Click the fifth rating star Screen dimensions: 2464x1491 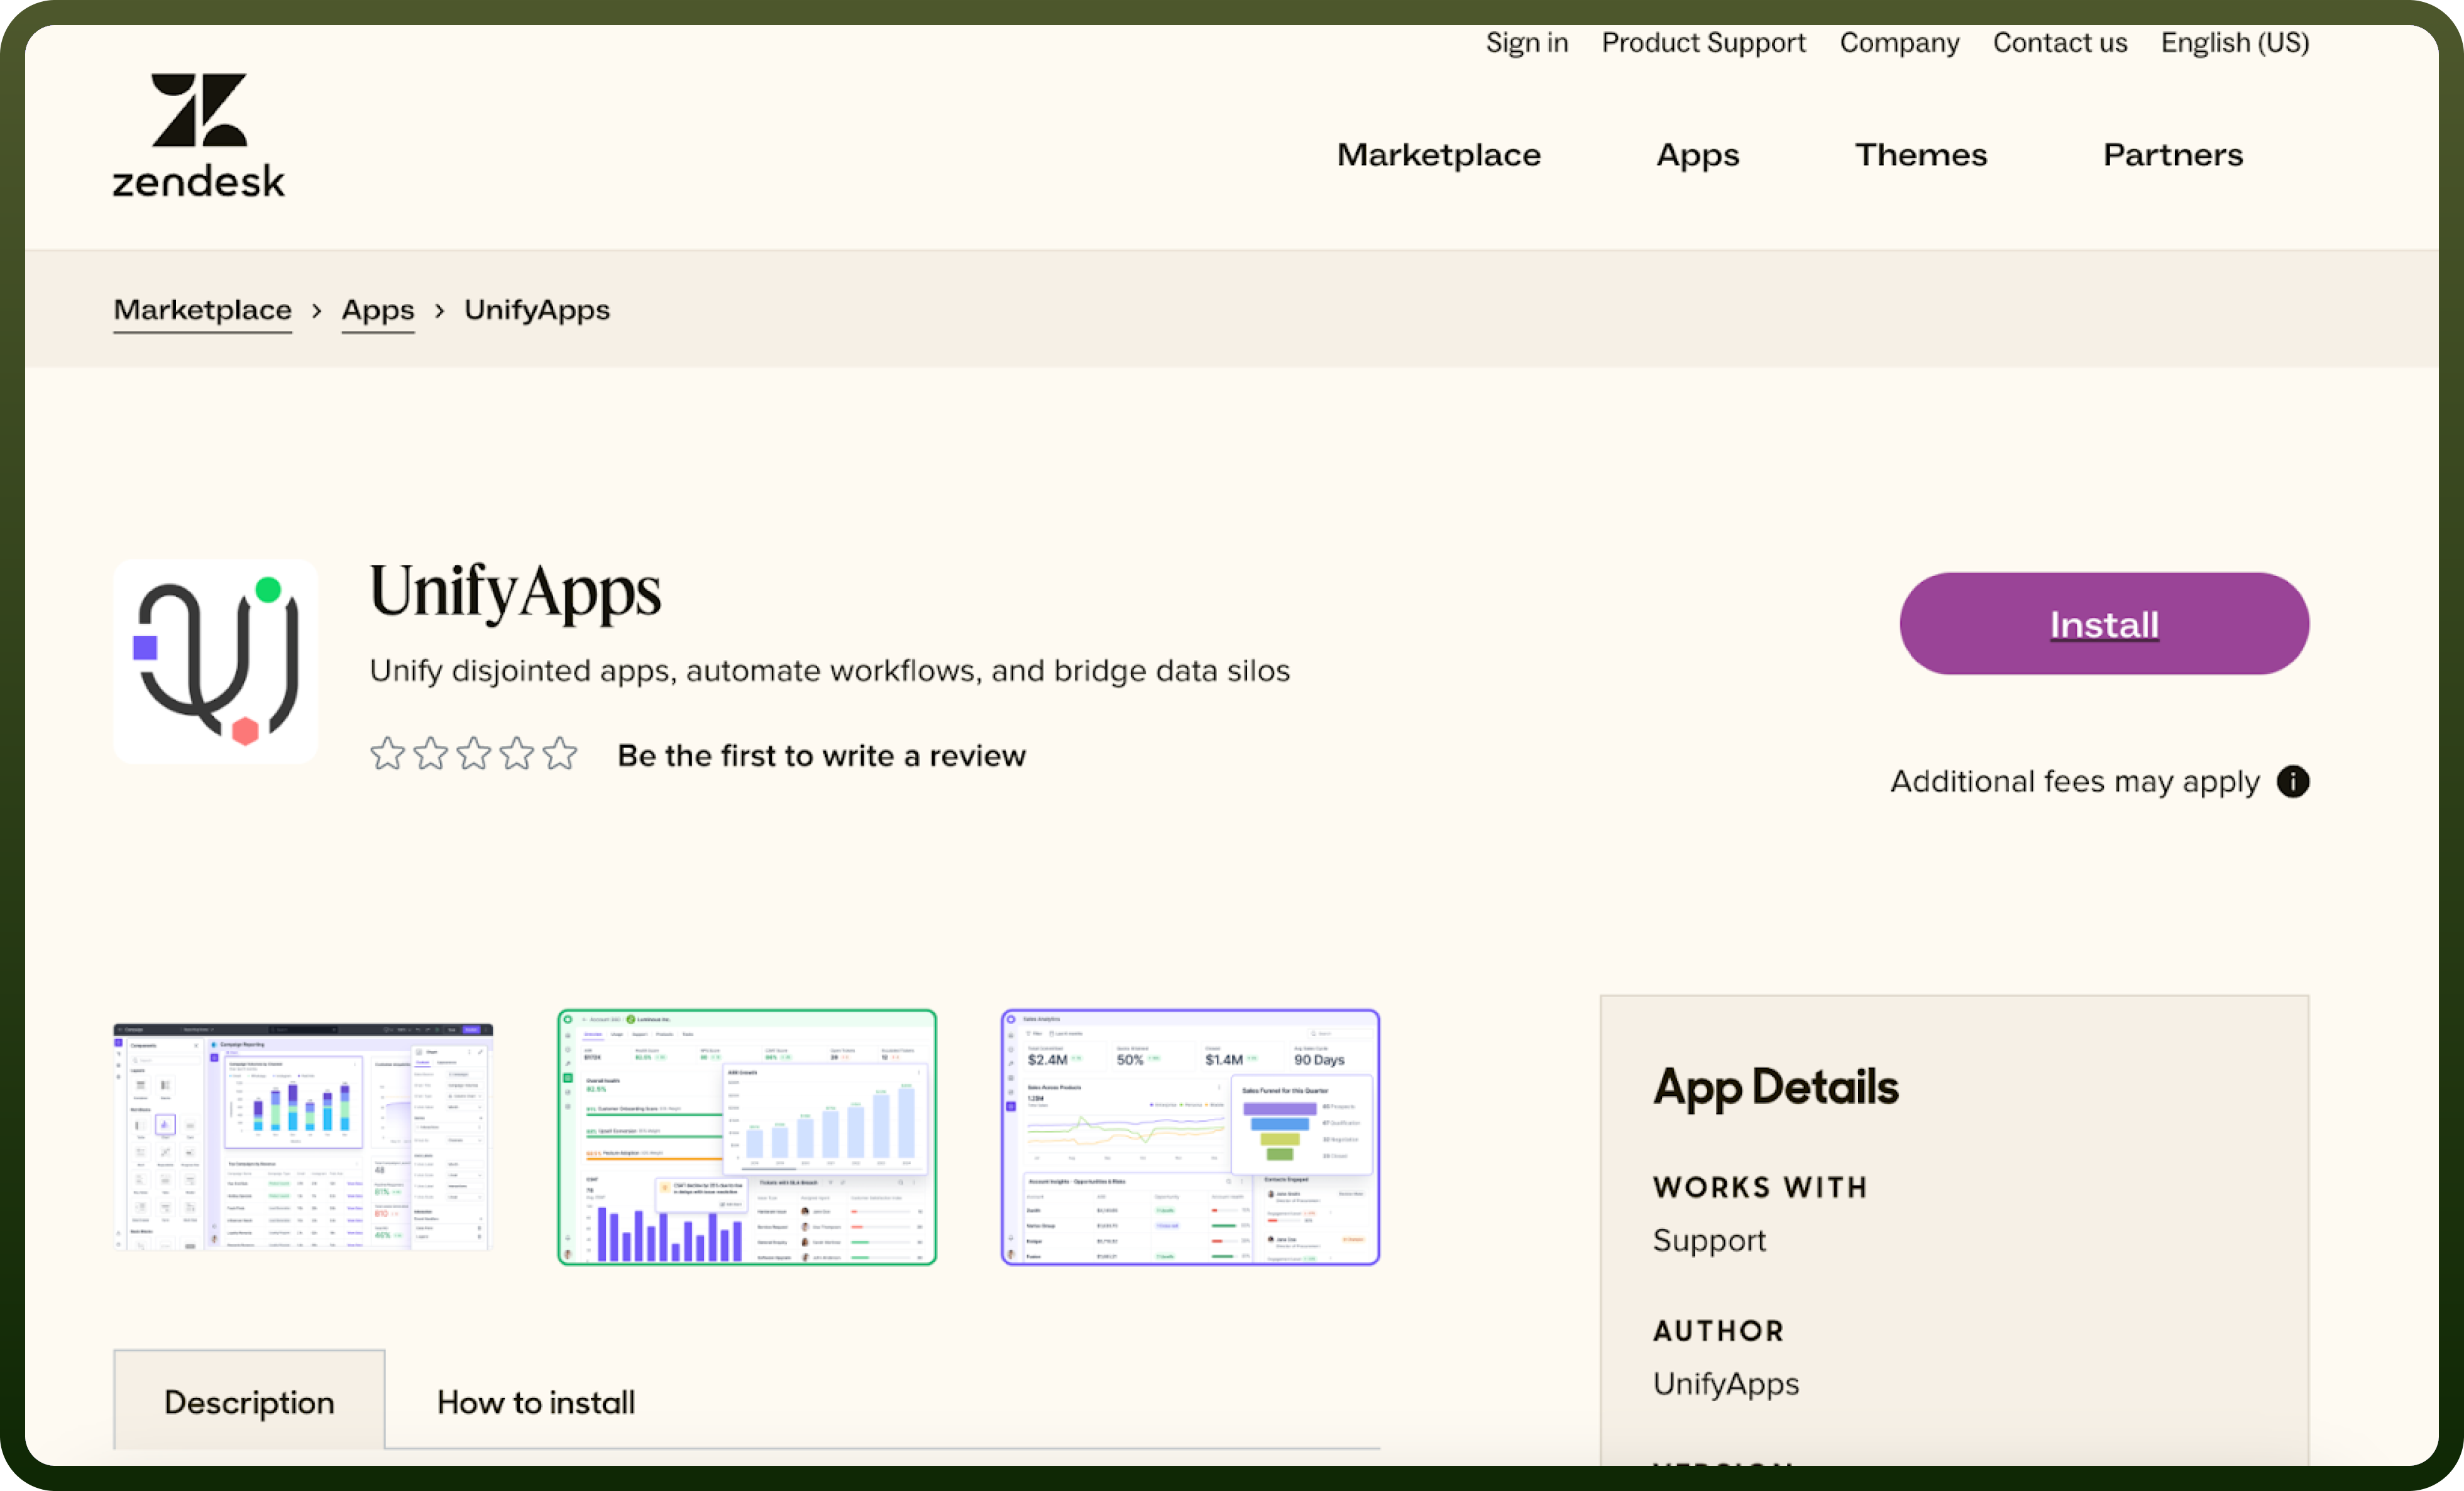(560, 754)
